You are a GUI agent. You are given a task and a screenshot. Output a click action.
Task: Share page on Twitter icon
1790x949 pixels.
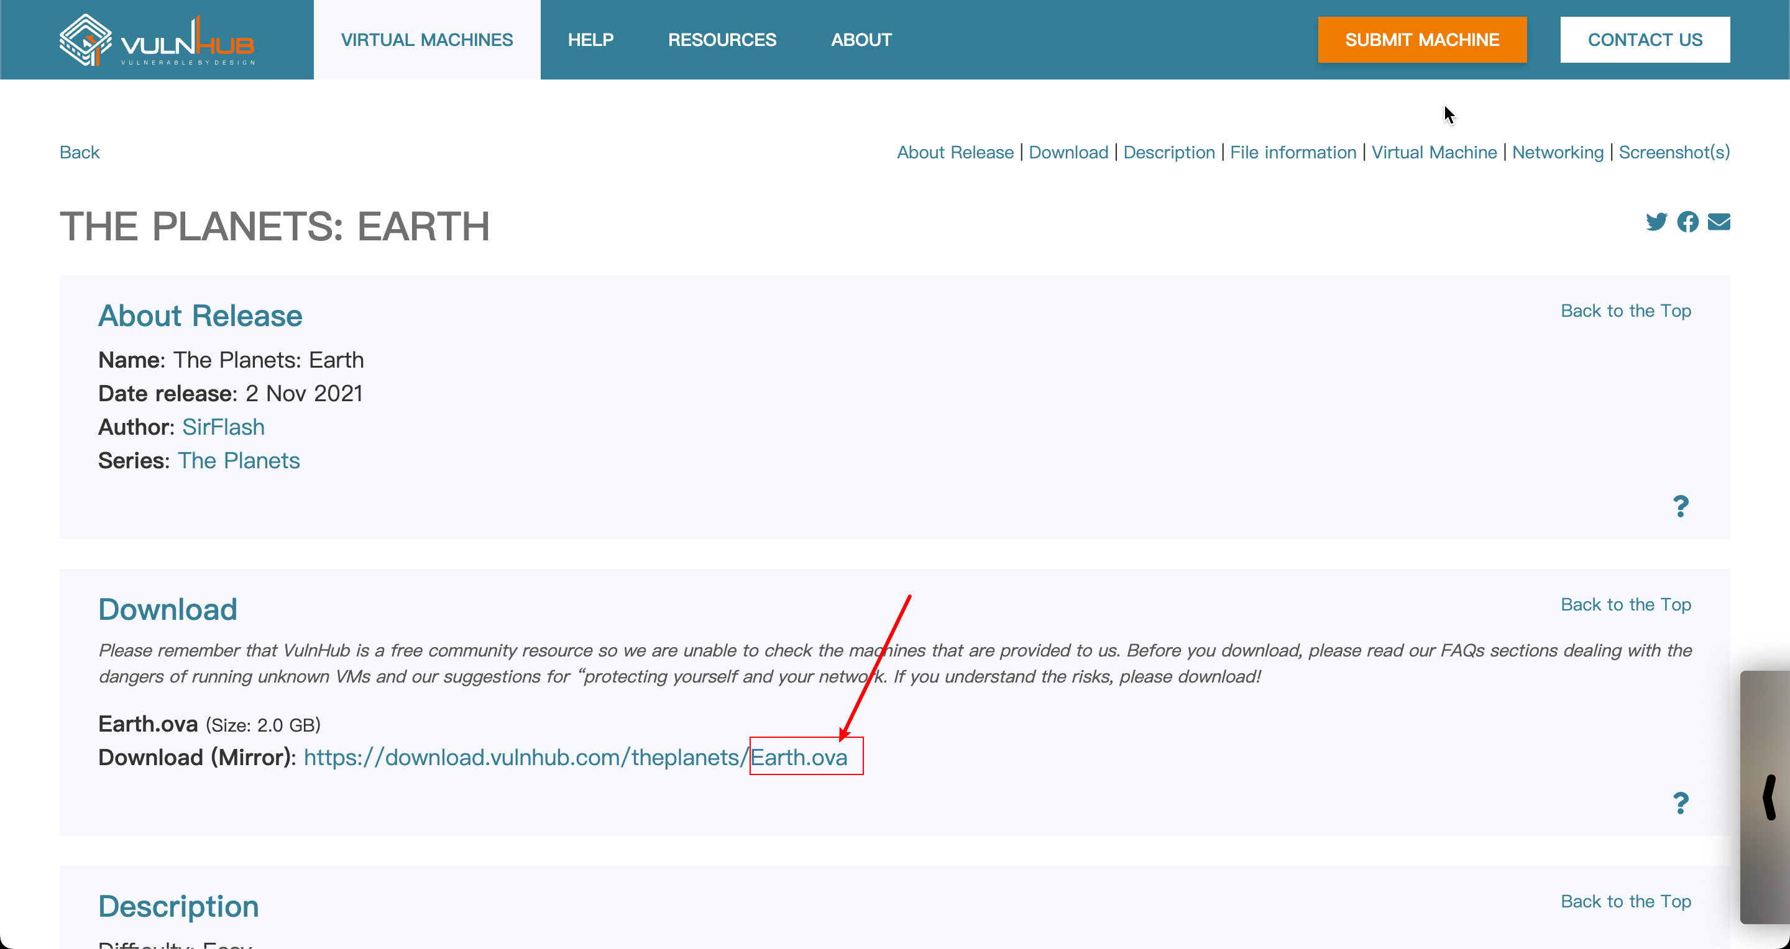(x=1656, y=222)
